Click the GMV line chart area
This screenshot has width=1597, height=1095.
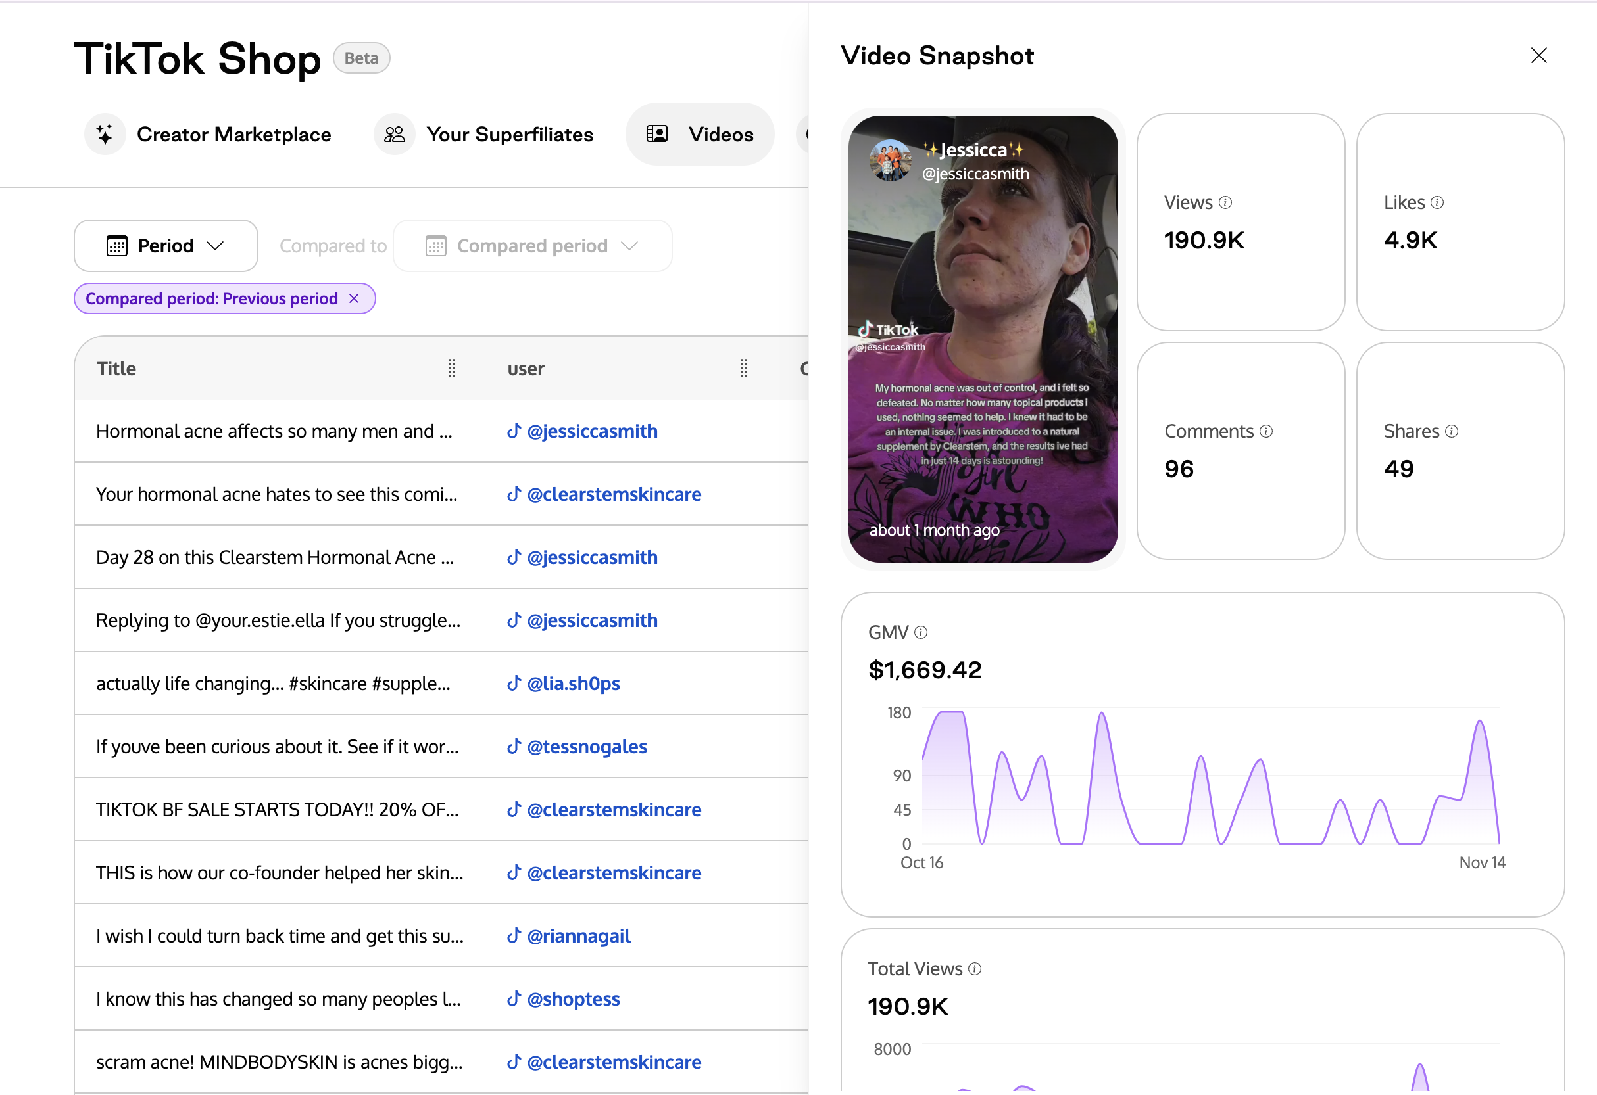pos(1210,776)
